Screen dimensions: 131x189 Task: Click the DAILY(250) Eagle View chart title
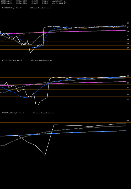point(26,8)
